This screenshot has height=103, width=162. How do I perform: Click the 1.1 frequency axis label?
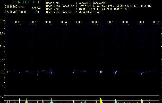pos(2,33)
